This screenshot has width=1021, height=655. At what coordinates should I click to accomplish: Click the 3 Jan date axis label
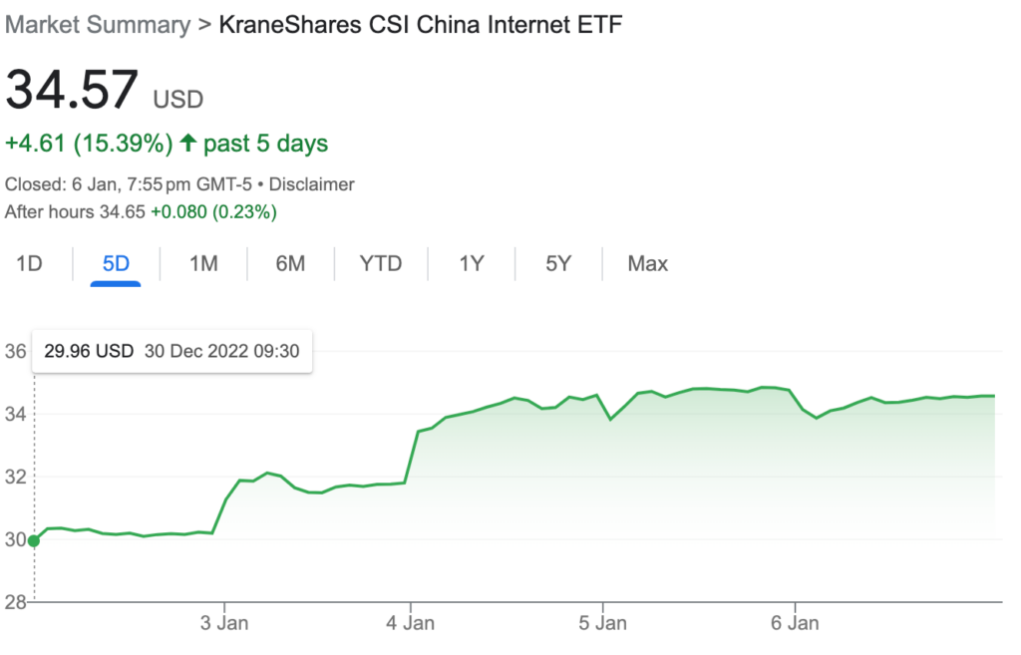tap(224, 624)
